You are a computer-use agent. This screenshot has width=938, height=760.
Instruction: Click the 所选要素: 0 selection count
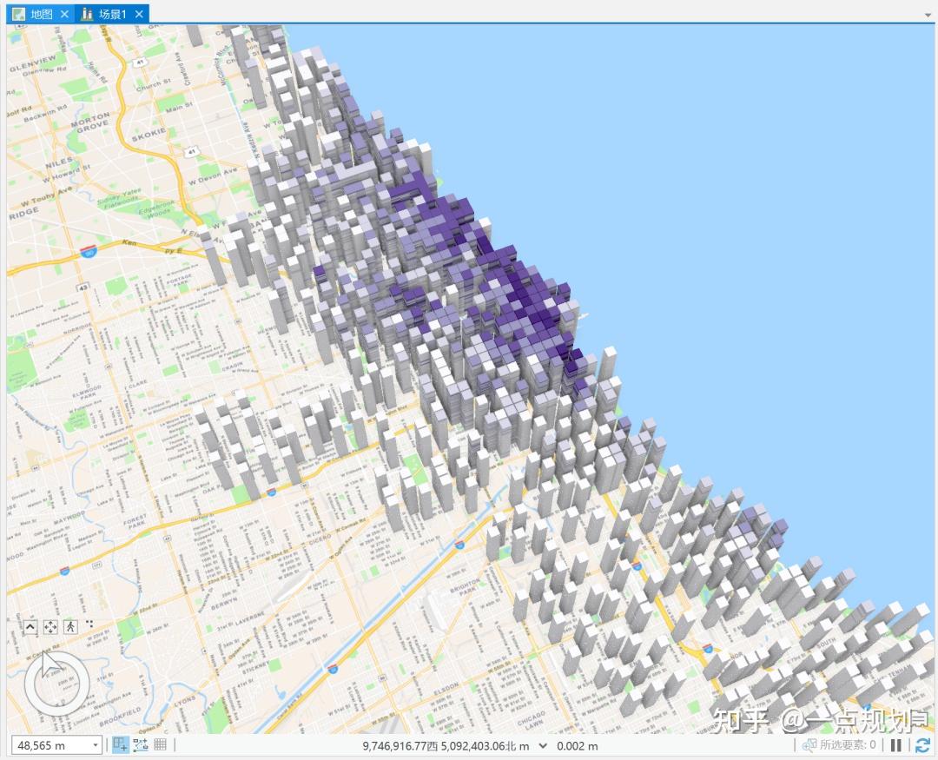click(847, 746)
